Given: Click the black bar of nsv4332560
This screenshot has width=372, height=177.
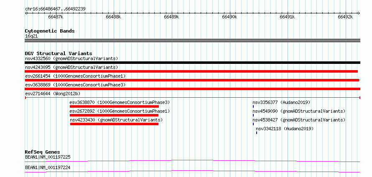Looking at the screenshot, I should coord(192,63).
